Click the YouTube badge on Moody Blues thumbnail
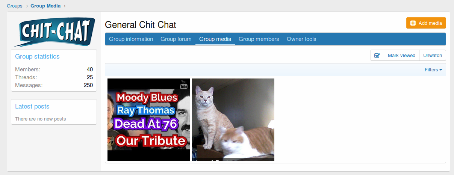Viewport: 454px width, 175px height. pos(184,84)
